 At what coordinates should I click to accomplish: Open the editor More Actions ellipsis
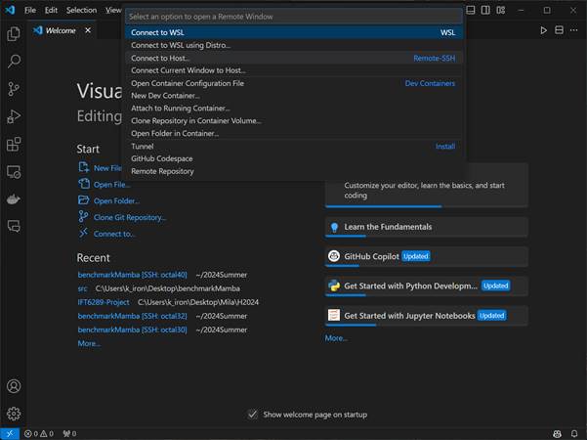point(574,30)
